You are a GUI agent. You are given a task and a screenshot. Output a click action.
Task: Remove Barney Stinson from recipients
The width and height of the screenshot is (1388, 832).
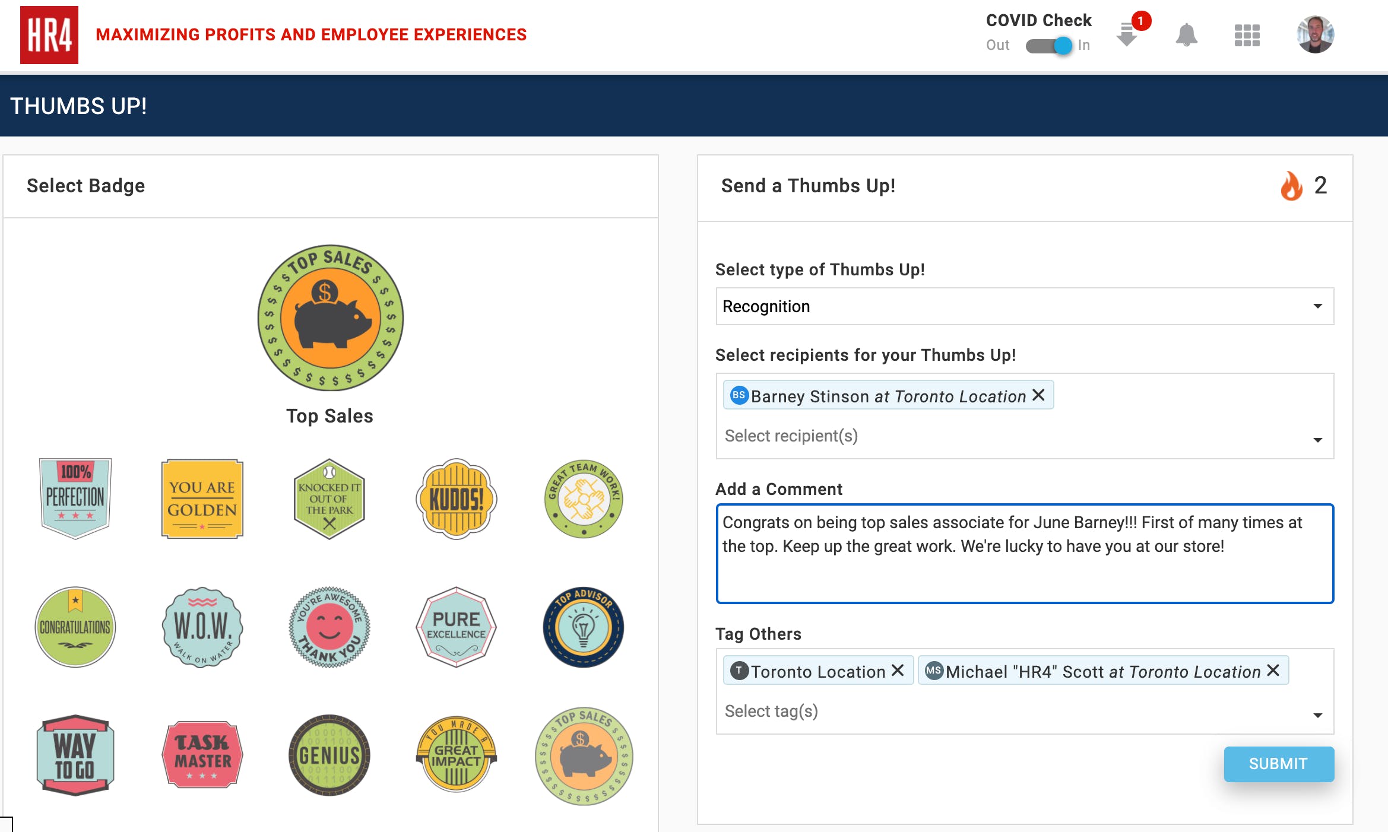1038,395
